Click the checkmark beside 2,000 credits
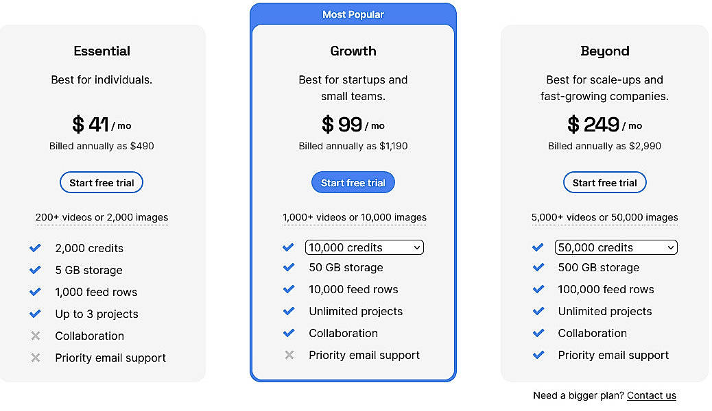This screenshot has height=411, width=712. click(36, 248)
